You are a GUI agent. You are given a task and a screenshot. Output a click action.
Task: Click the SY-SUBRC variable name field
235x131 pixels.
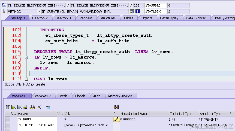tap(156, 5)
